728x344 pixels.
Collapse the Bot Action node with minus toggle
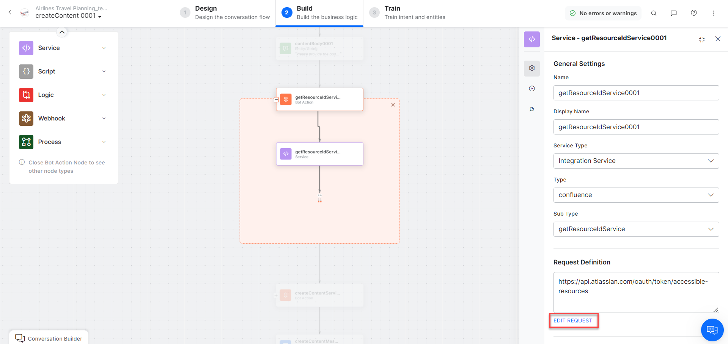pyautogui.click(x=276, y=100)
